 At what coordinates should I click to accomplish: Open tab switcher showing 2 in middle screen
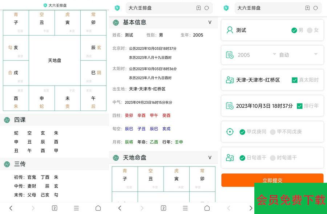(163, 208)
